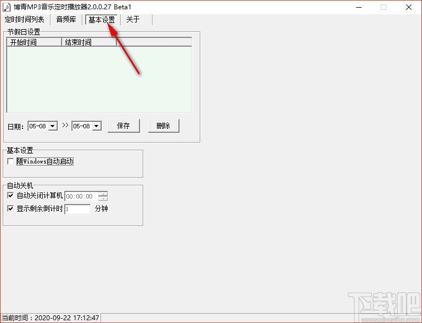Image resolution: width=422 pixels, height=323 pixels.
Task: Minimize the player window
Action: coord(359,7)
